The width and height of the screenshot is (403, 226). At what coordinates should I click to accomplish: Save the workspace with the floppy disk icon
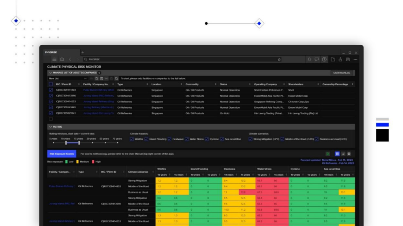[348, 60]
